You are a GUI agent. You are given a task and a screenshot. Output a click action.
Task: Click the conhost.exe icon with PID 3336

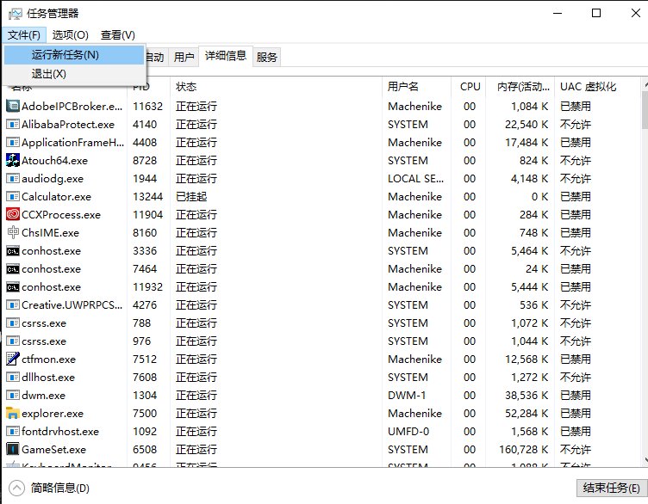pos(13,251)
